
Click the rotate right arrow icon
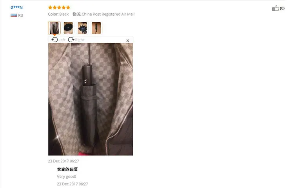tap(71, 40)
